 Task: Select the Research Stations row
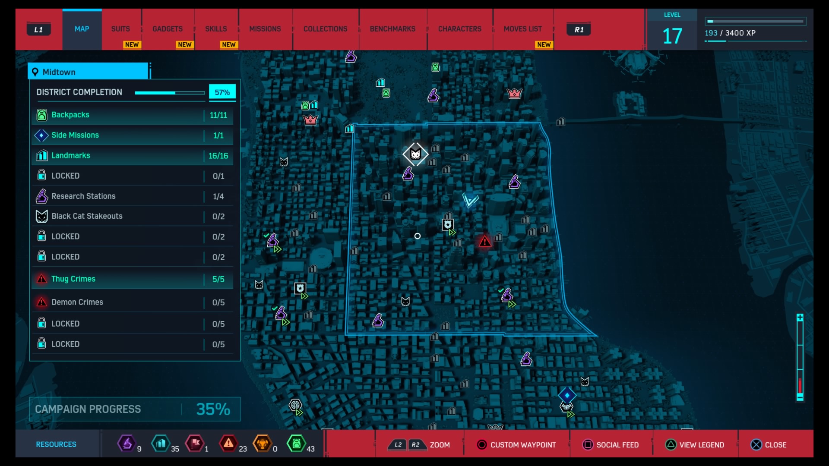coord(133,196)
